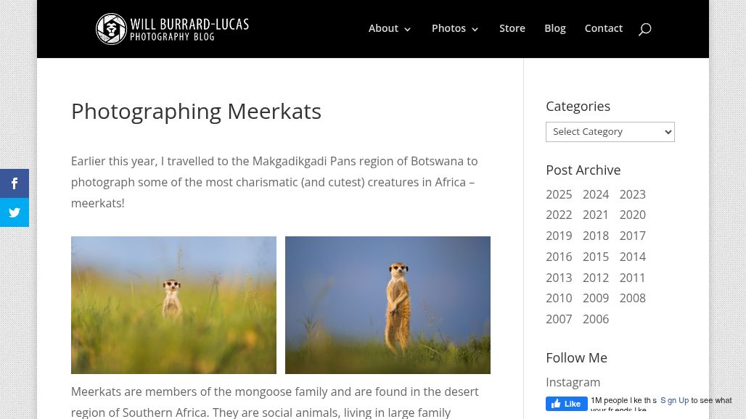The width and height of the screenshot is (746, 419).
Task: Click the Instagram link
Action: pyautogui.click(x=573, y=382)
